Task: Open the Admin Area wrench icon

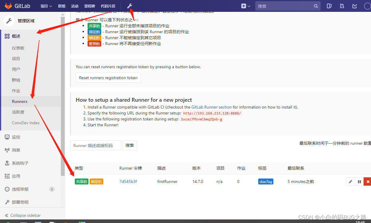Action: coord(129,6)
